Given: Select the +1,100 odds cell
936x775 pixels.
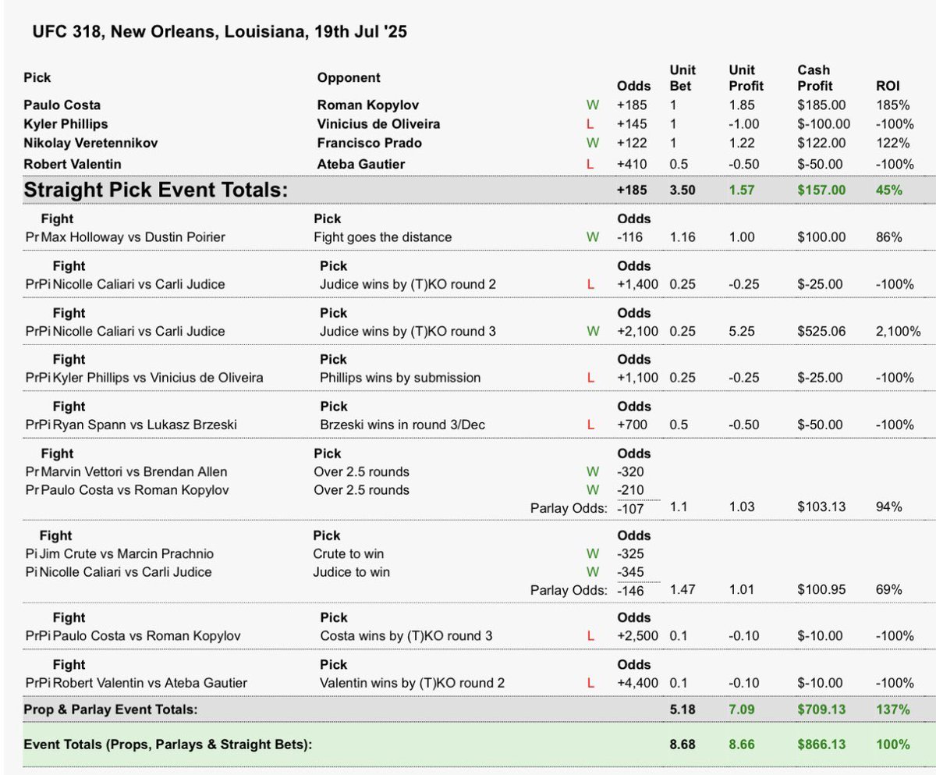Looking at the screenshot, I should (637, 378).
